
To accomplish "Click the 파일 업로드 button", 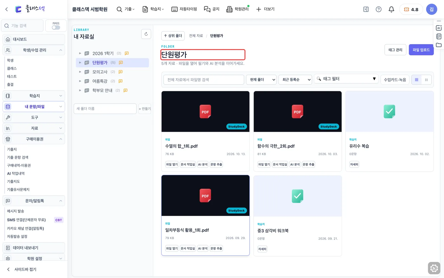I will 421,50.
